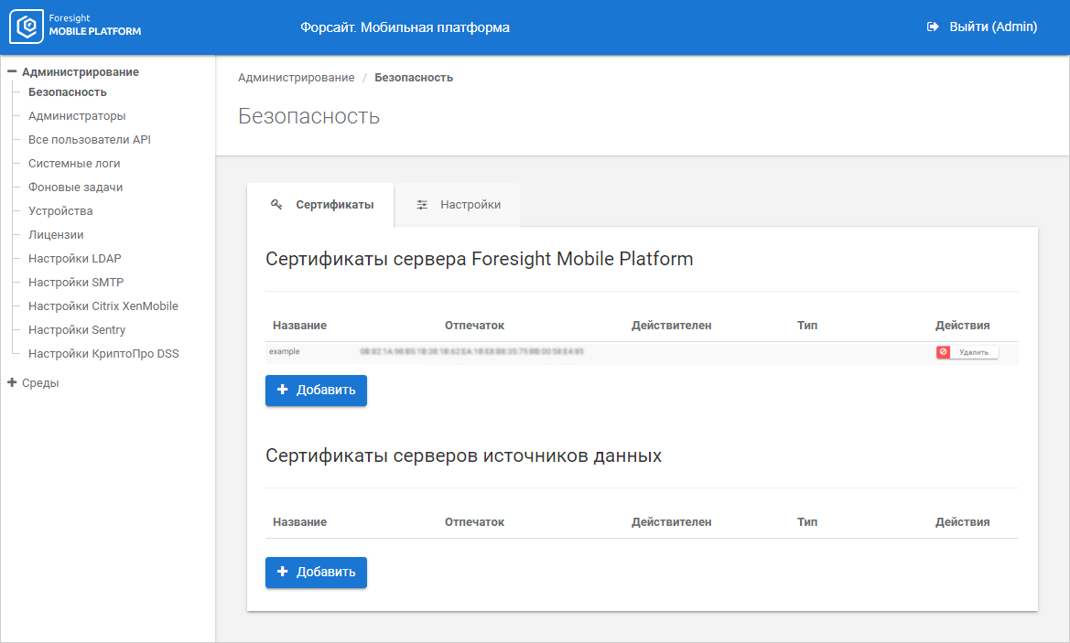
Task: Open Настройки КриптоПро DSS
Action: pos(103,354)
